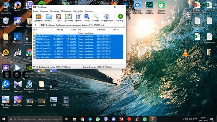The height and width of the screenshot is (122, 217).
Task: Sort by the Изменён column header
Action: [104, 29]
